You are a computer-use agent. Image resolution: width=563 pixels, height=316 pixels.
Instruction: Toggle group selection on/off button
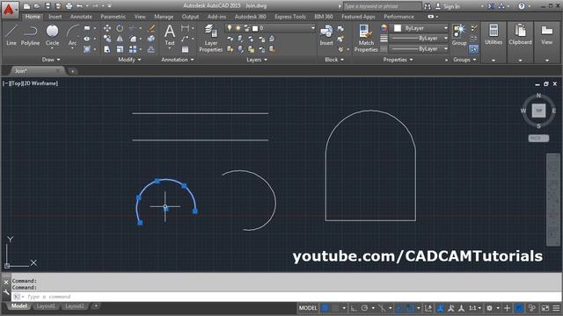click(473, 49)
